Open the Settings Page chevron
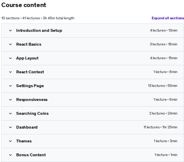 10,86
